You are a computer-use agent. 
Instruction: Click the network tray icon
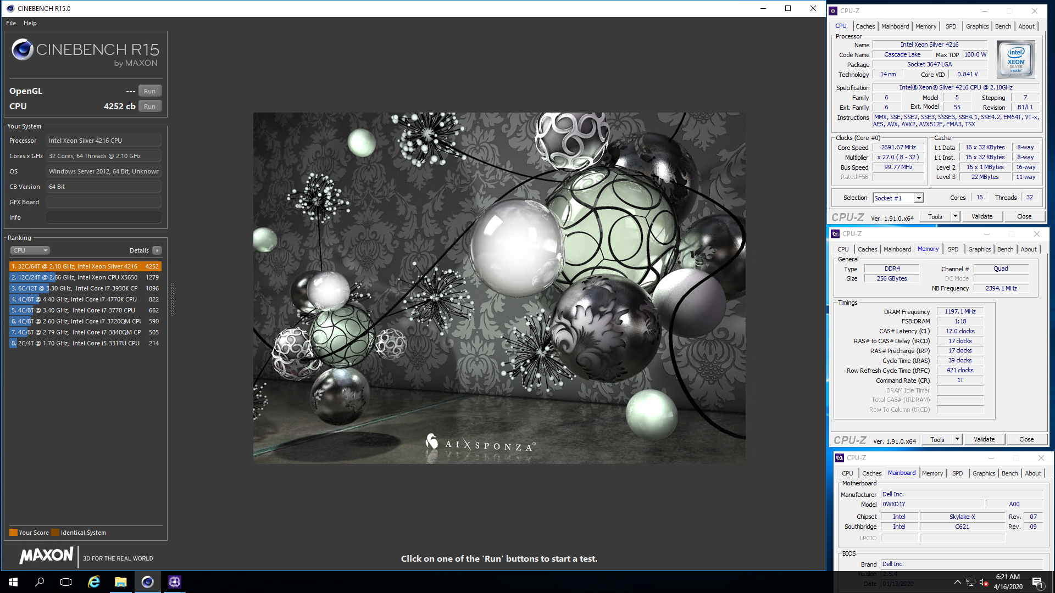pos(971,583)
